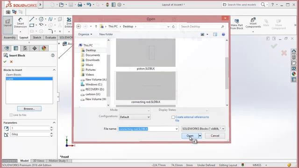Open the 3D Views bottom tab
The height and width of the screenshot is (168, 299).
point(38,161)
